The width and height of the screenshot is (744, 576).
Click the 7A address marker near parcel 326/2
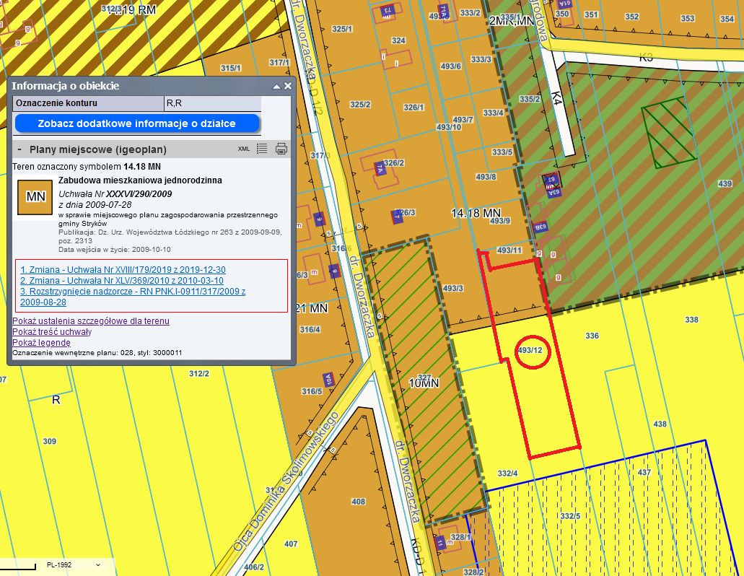(380, 168)
